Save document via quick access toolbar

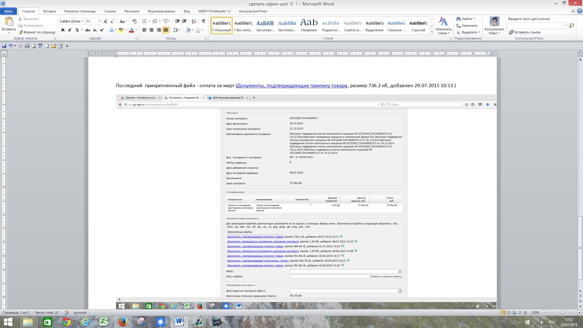[4, 46]
